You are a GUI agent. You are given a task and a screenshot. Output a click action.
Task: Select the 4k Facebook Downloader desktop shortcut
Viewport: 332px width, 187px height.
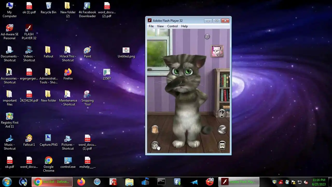[87, 10]
